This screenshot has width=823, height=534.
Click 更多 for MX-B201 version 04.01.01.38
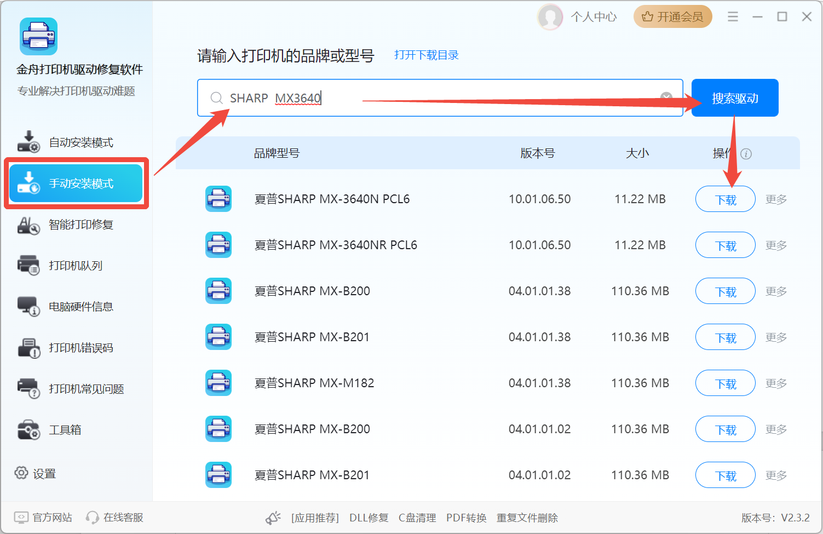(776, 337)
